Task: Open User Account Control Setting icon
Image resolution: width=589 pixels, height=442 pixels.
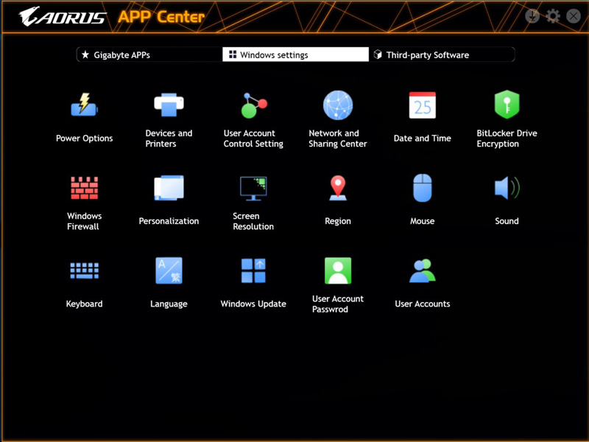Action: (253, 105)
